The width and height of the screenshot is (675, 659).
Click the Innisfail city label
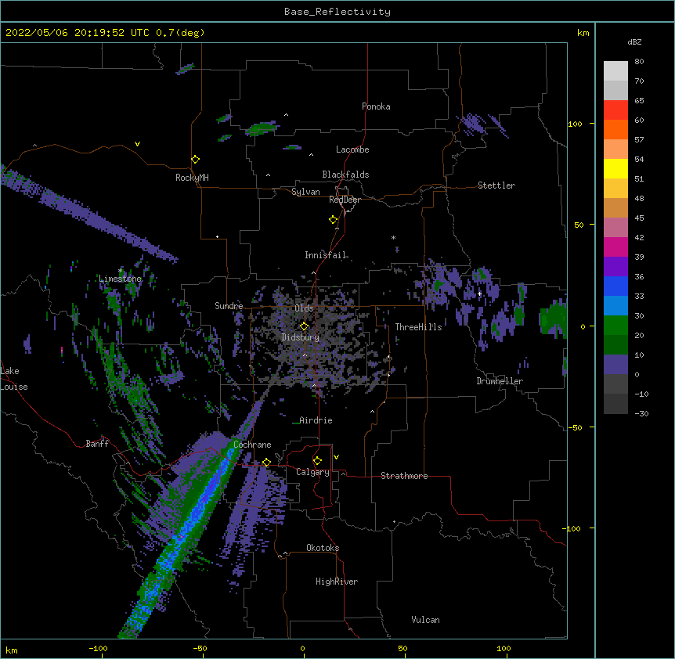(326, 255)
